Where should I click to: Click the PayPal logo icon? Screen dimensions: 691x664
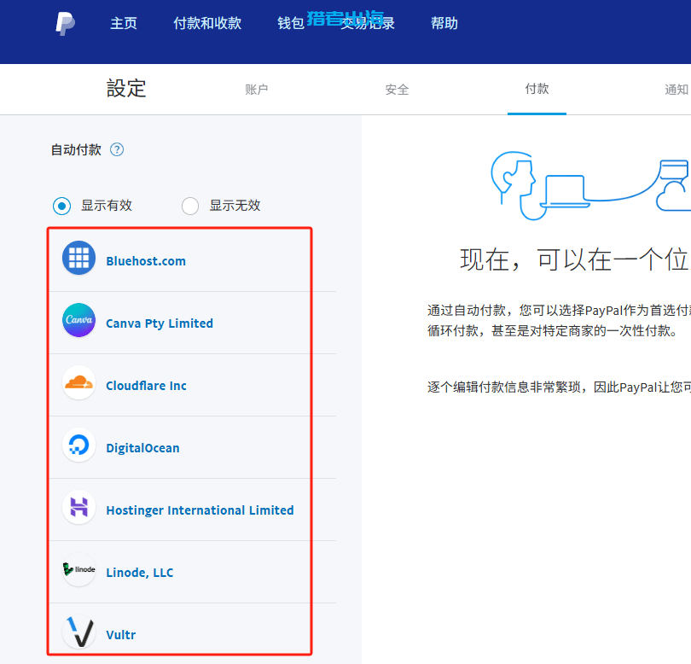tap(65, 23)
